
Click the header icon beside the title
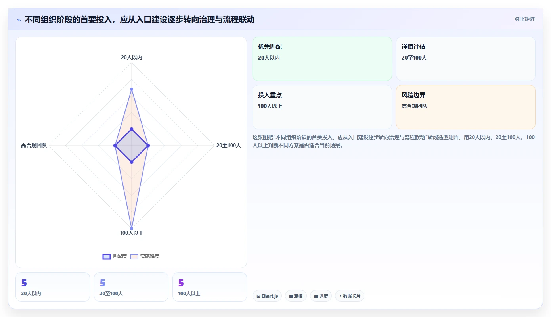click(x=19, y=19)
